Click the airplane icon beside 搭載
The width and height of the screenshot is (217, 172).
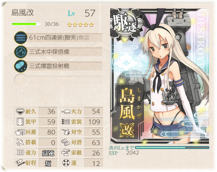20,143
